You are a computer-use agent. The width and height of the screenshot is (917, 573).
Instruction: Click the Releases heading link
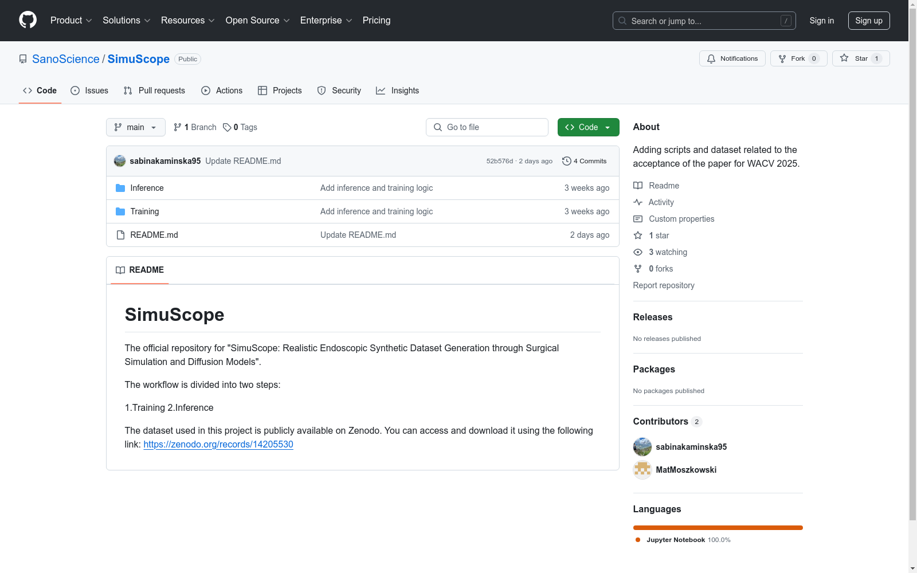(653, 317)
